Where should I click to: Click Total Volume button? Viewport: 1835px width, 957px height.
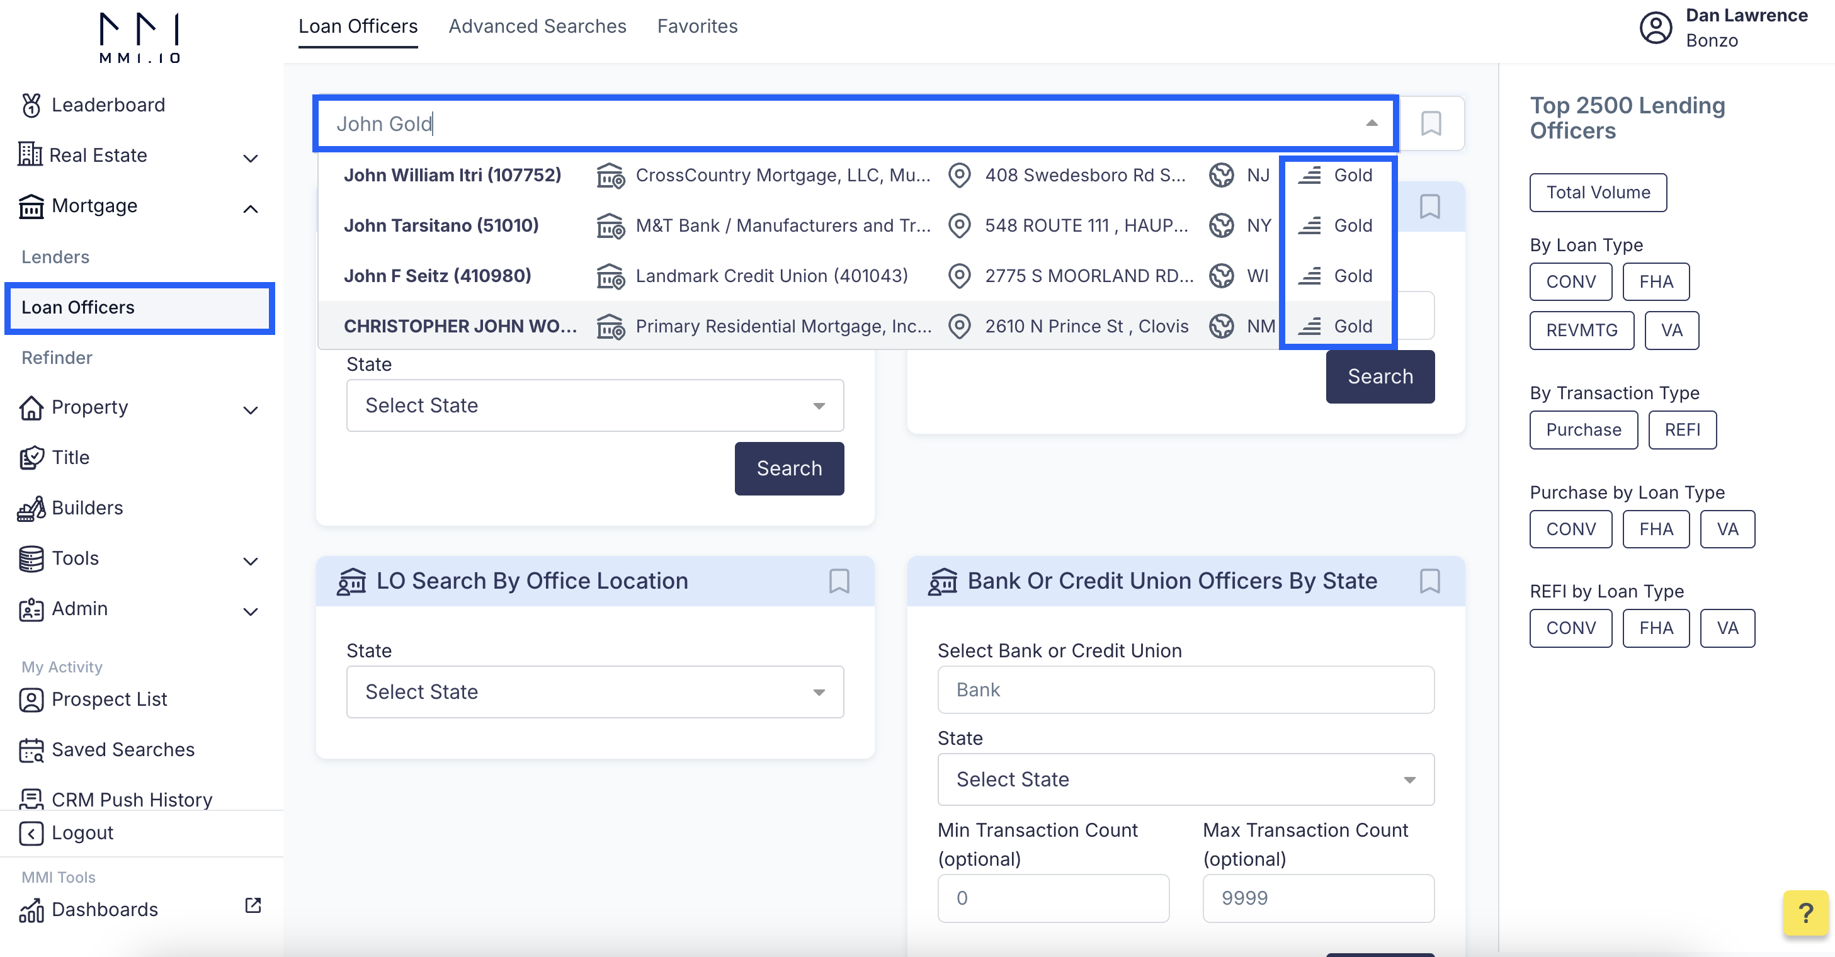tap(1598, 192)
